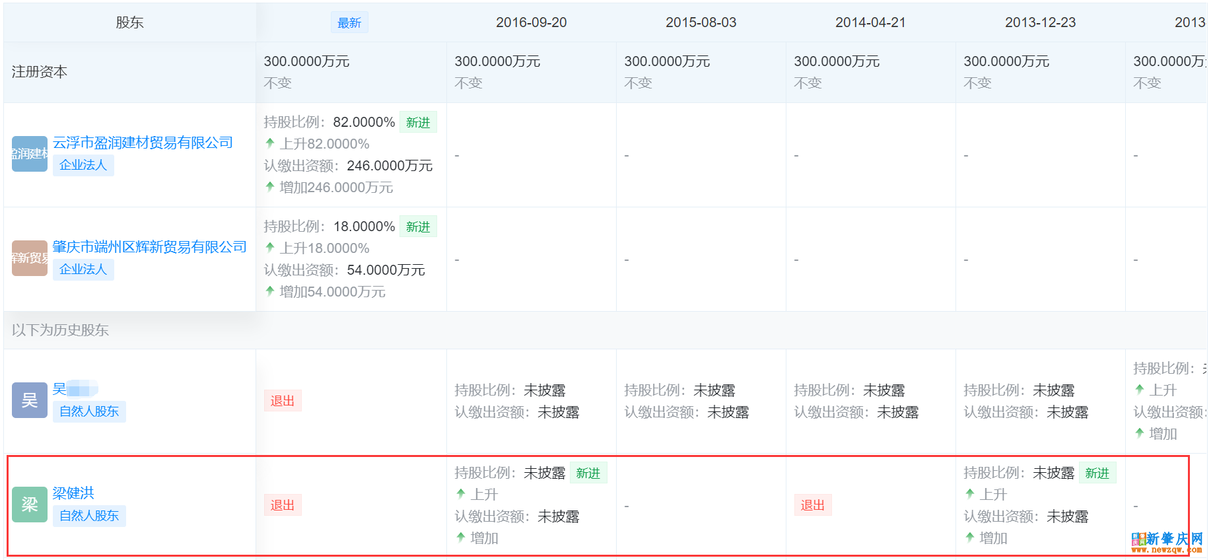Click the 盈润建材 company logo avatar

pyautogui.click(x=30, y=154)
